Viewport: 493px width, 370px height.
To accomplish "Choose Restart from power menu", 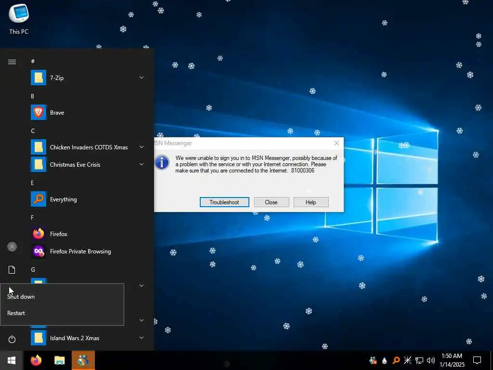I will tap(62, 313).
